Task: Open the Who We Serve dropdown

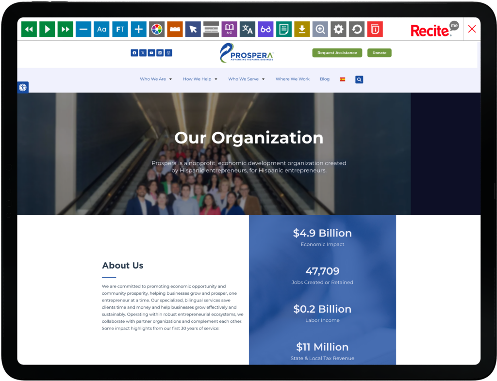Action: [x=246, y=79]
